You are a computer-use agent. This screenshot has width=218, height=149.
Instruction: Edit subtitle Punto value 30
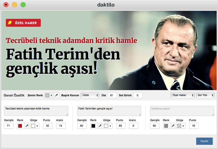(x=48, y=126)
